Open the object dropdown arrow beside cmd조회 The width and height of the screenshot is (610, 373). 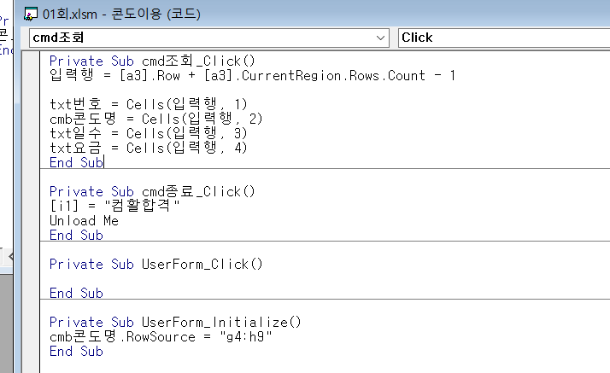381,38
